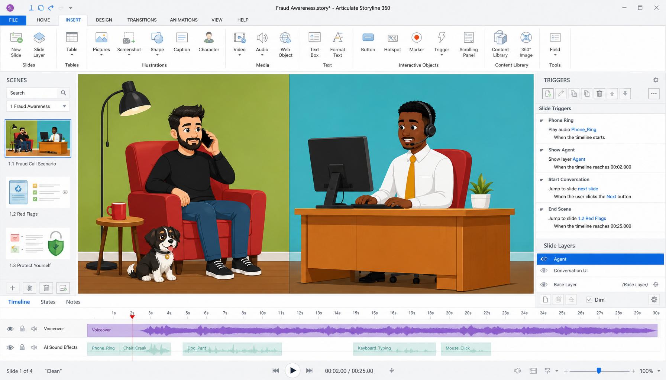Toggle visibility of AI Sound Effects track
The width and height of the screenshot is (666, 380).
pos(10,347)
